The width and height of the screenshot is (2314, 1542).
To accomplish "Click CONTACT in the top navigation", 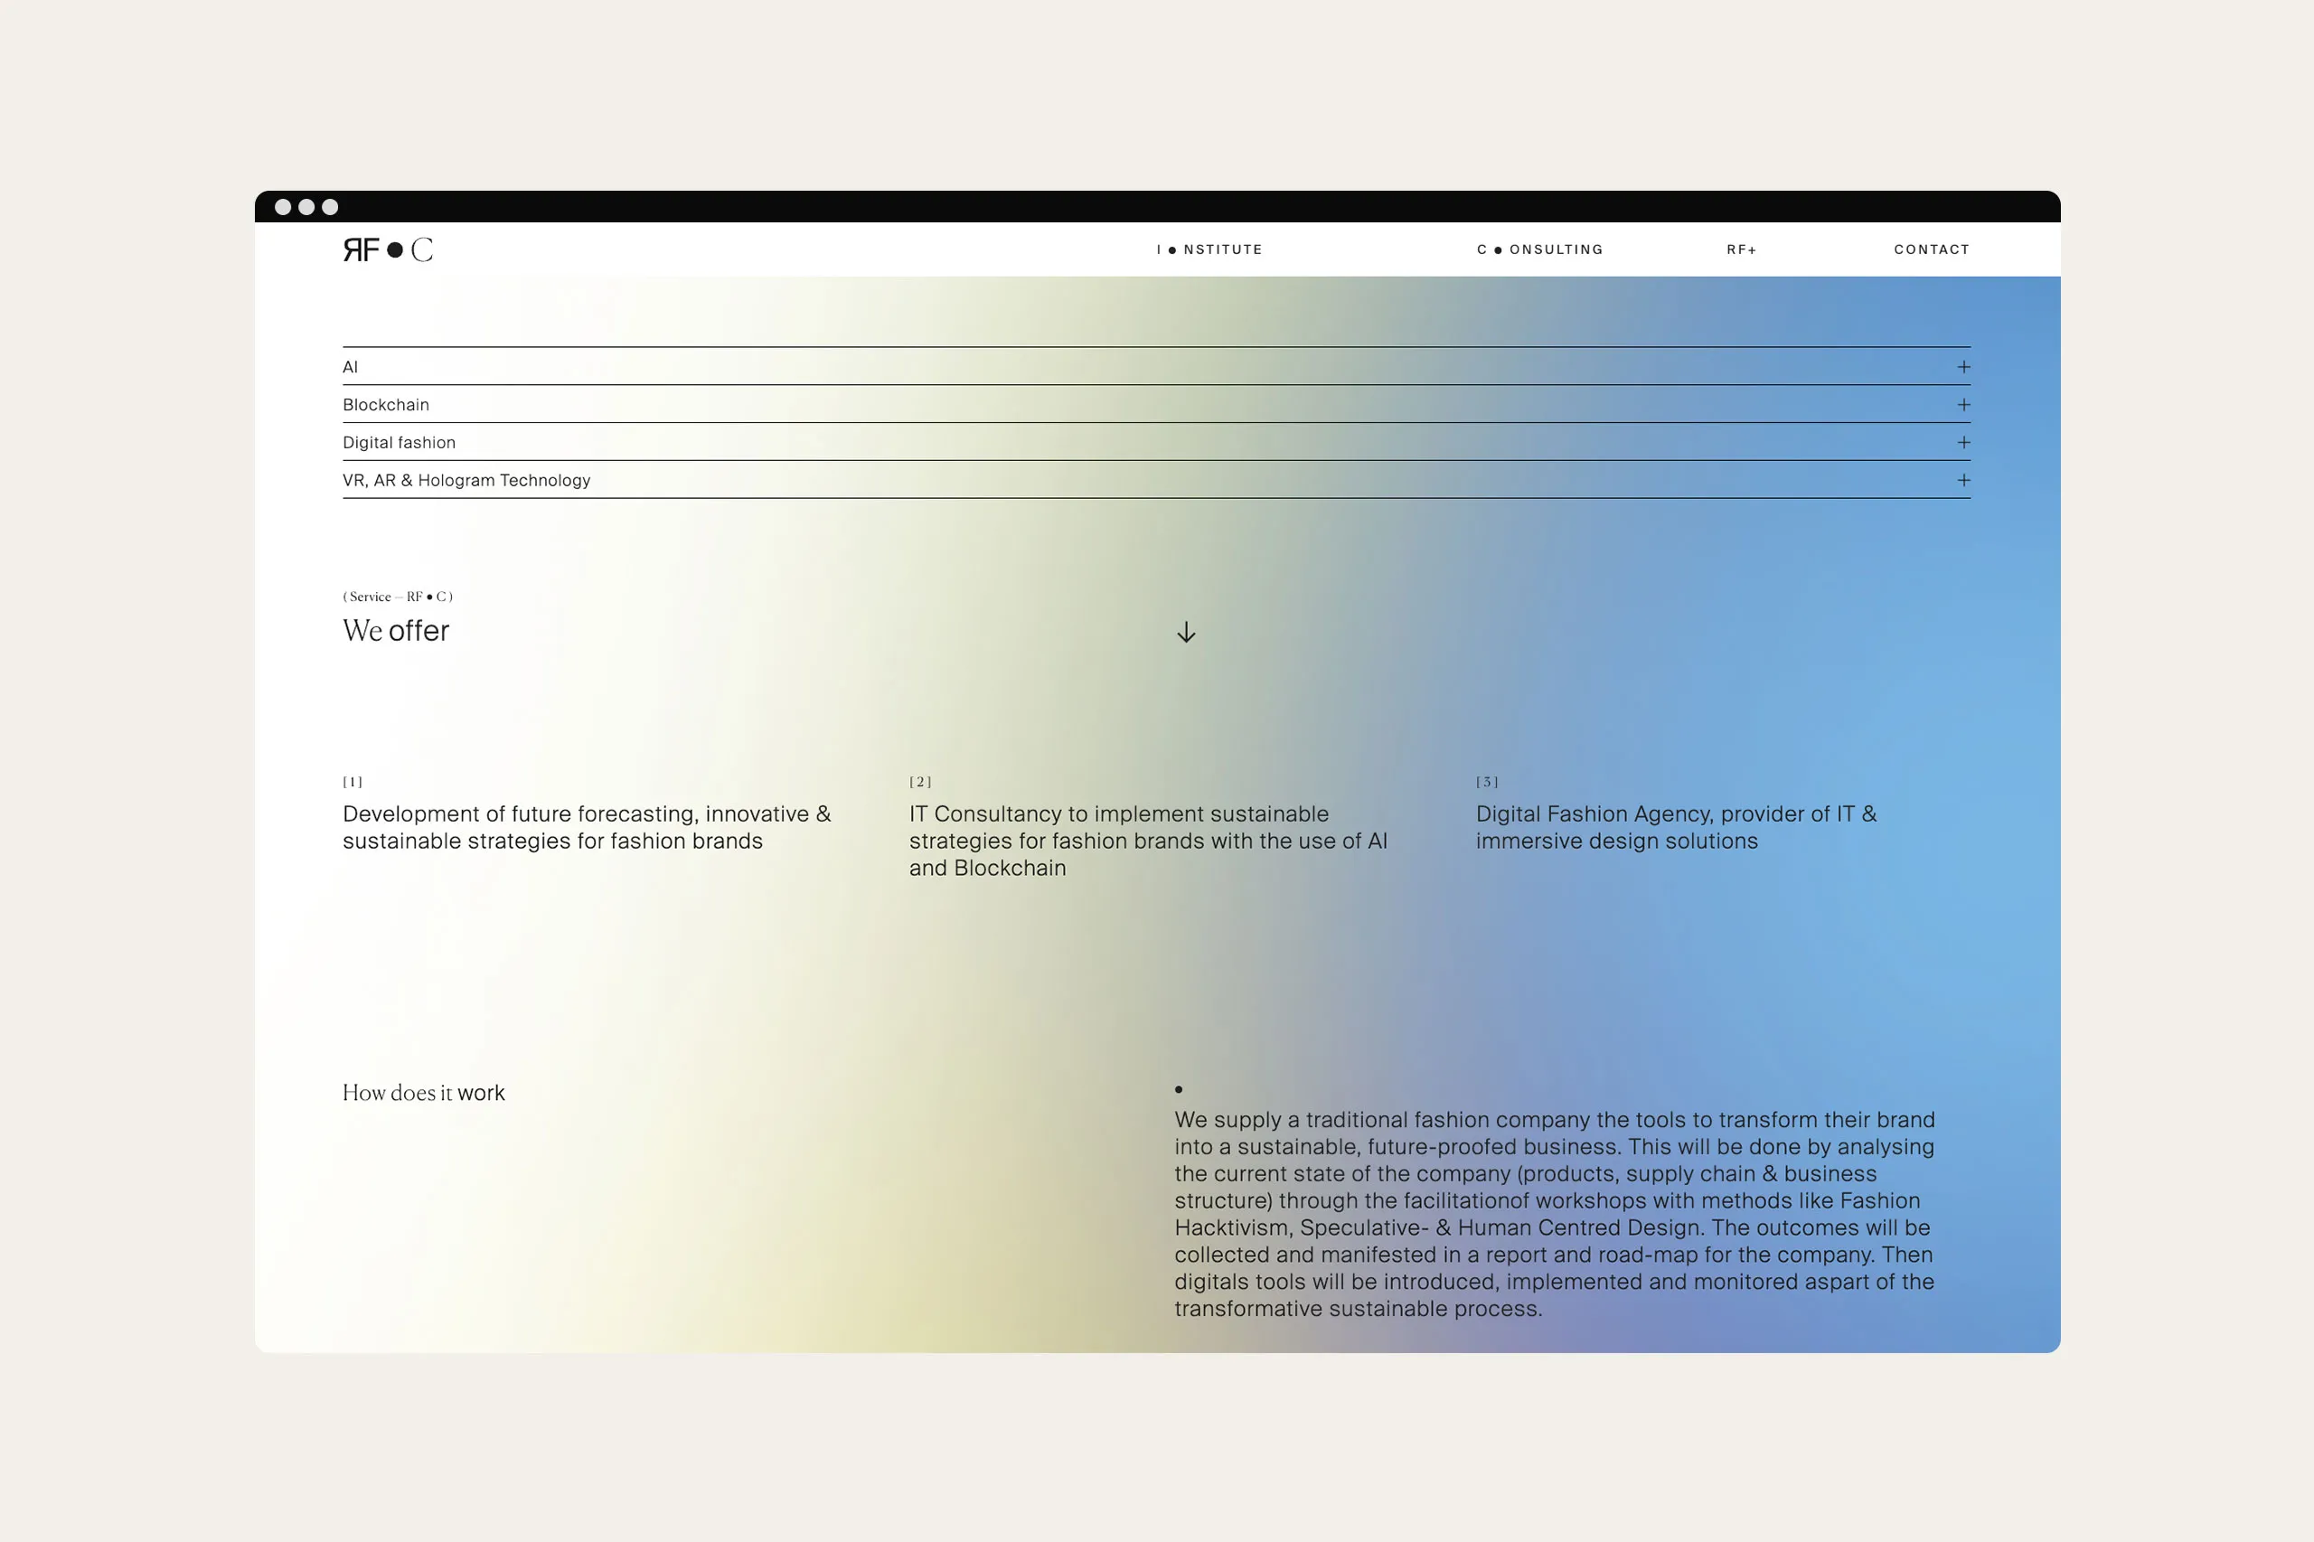I will tap(1931, 249).
